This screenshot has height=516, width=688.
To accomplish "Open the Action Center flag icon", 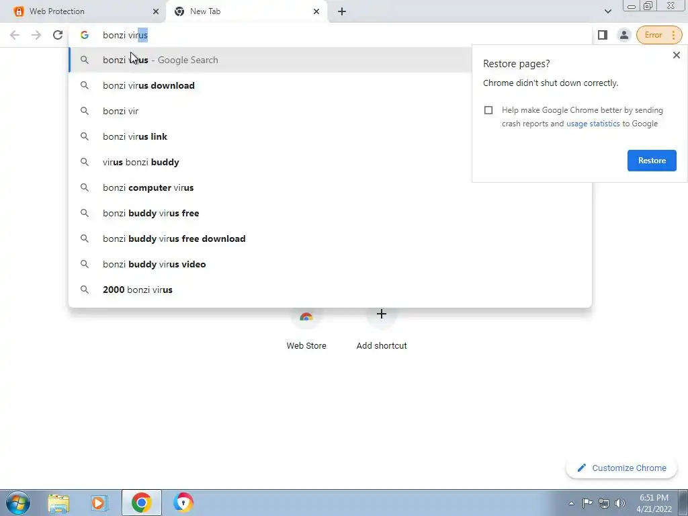I will [x=587, y=503].
